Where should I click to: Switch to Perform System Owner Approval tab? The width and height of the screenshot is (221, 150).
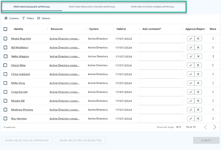[x=153, y=7]
